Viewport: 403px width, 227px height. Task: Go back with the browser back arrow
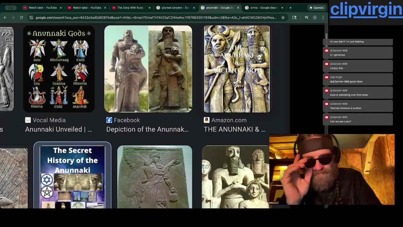click(5, 18)
